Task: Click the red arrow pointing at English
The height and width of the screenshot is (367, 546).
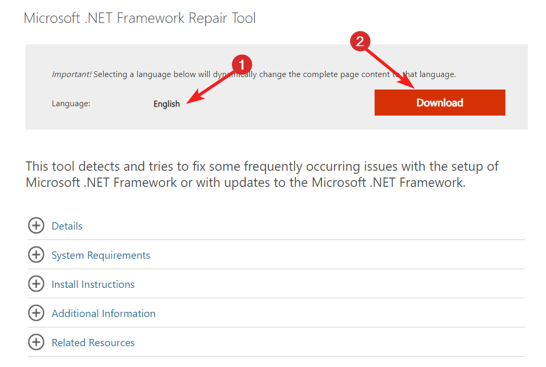Action: coord(211,87)
